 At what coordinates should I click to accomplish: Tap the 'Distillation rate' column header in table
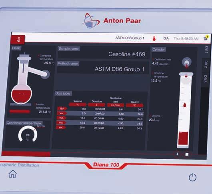116,100
